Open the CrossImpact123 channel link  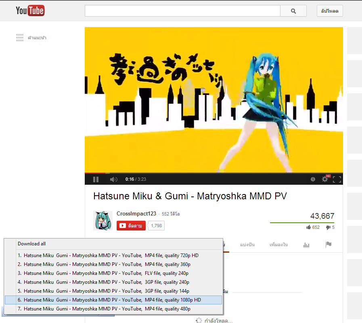pyautogui.click(x=136, y=213)
